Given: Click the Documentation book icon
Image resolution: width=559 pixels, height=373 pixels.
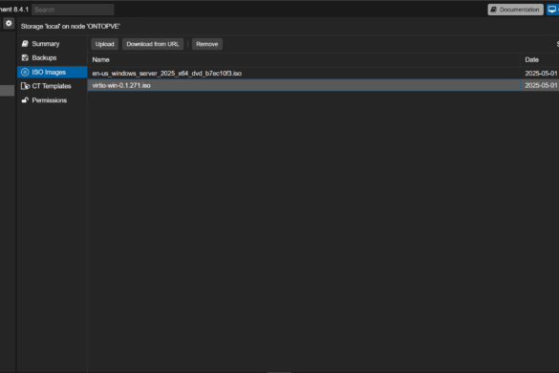Looking at the screenshot, I should [494, 10].
